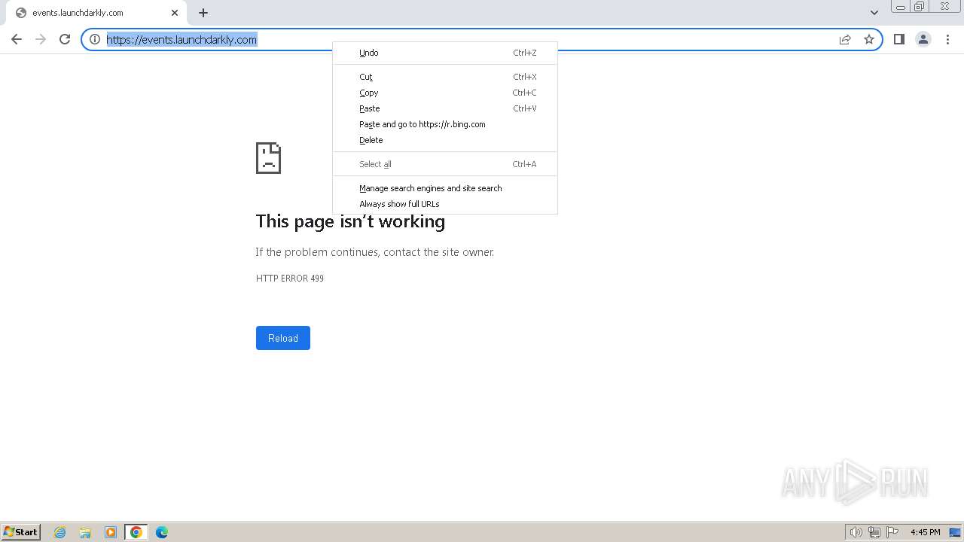
Task: Launch Internet Explorer from taskbar
Action: coord(60,532)
